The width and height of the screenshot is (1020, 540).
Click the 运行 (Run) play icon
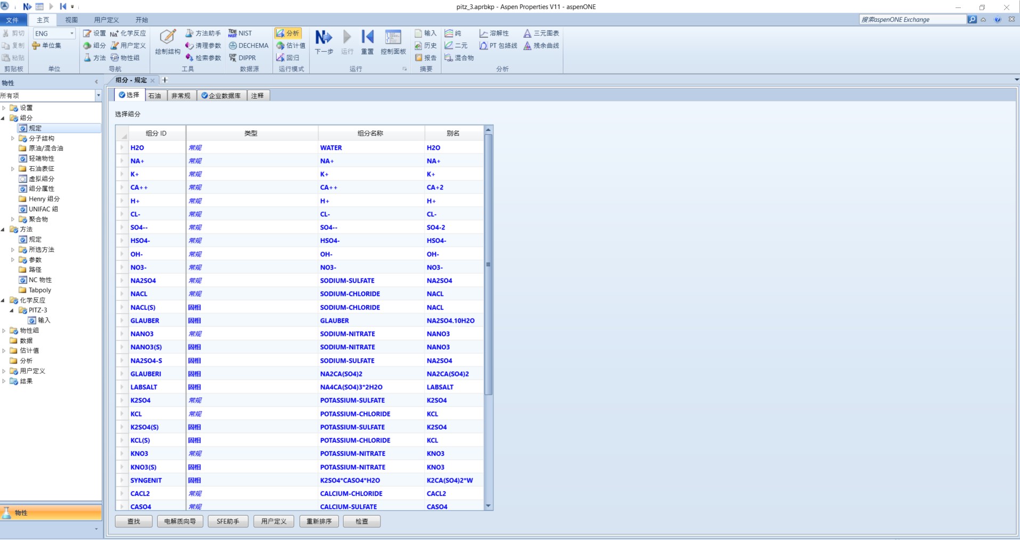click(x=347, y=37)
